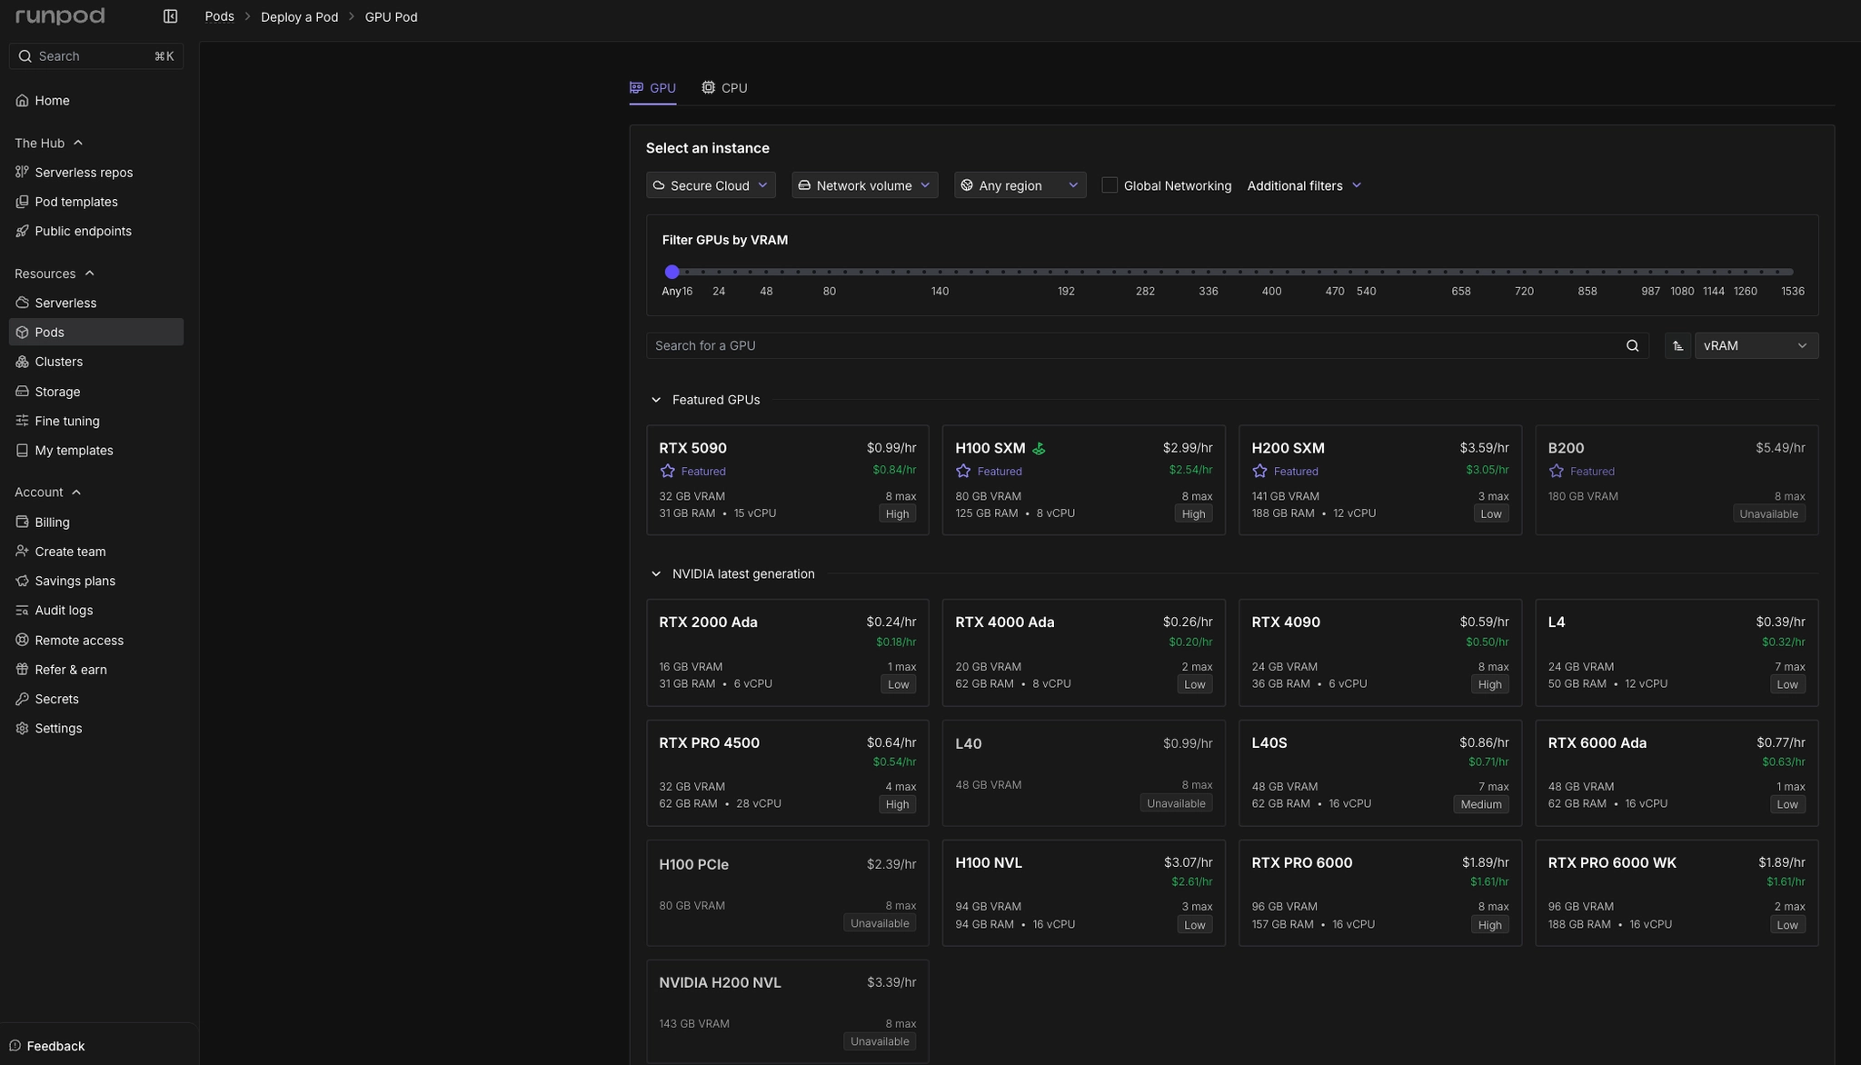
Task: Click the sidebar Search box
Action: point(96,56)
